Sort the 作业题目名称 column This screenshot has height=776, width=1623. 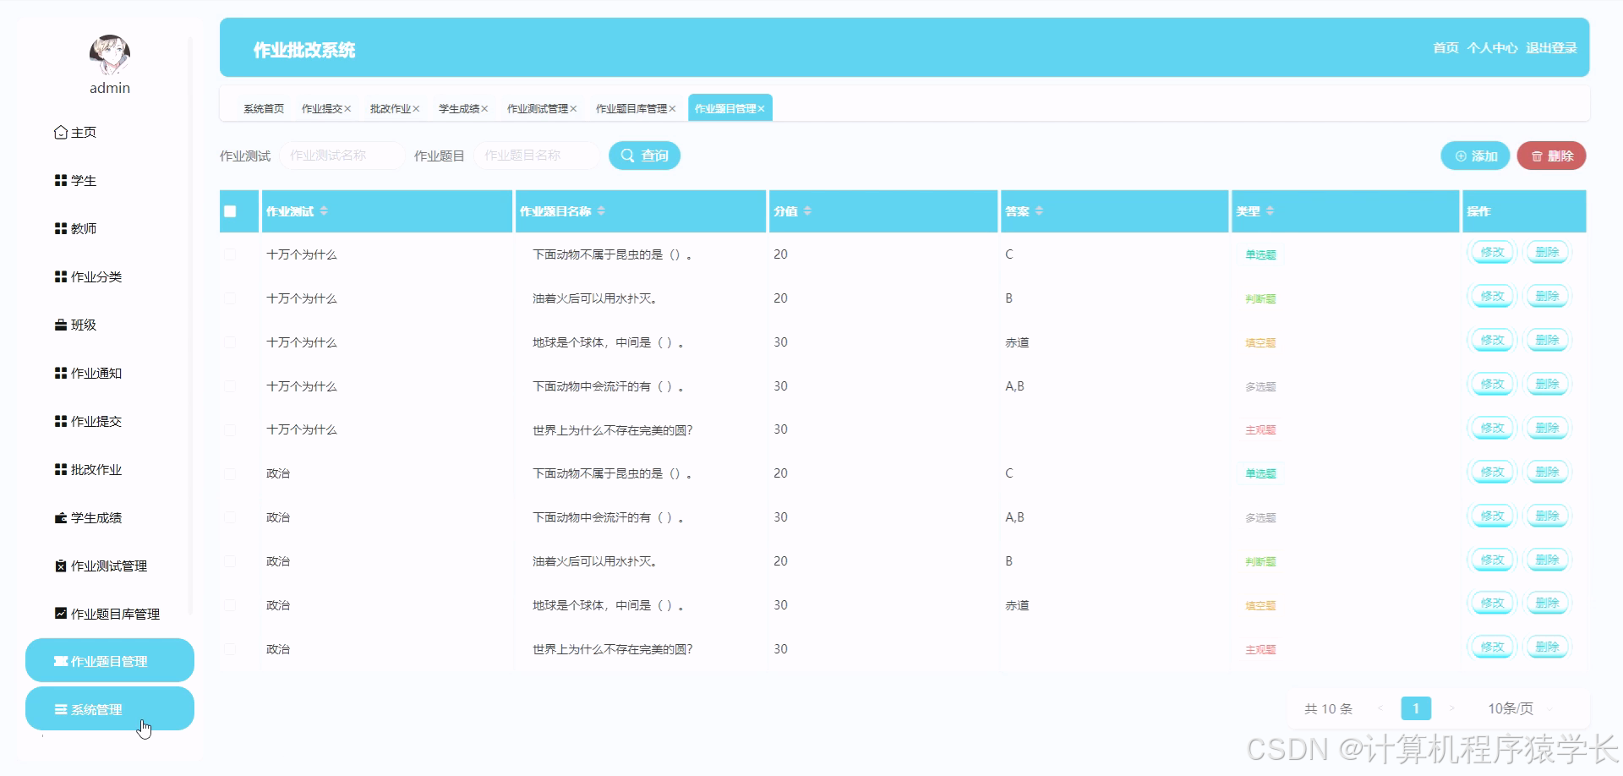(x=601, y=211)
